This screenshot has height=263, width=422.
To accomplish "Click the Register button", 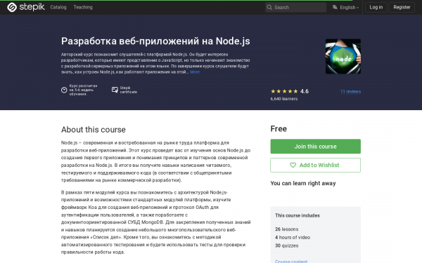I will pos(402,7).
